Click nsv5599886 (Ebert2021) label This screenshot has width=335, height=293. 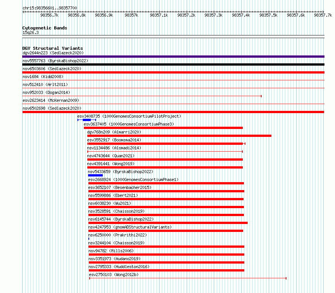113,195
